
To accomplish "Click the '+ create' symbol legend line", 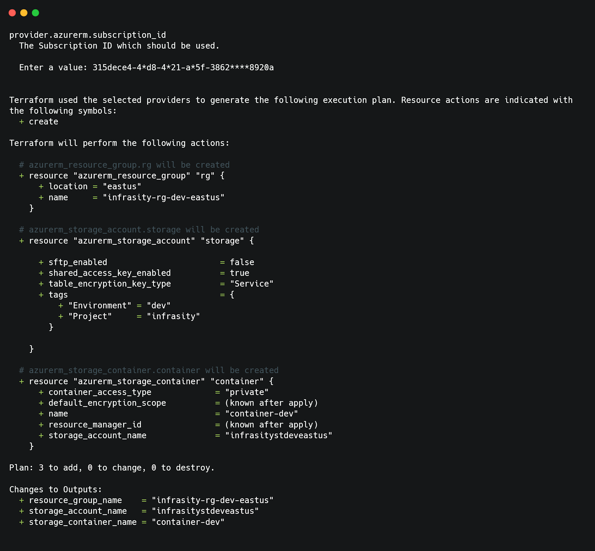I will pyautogui.click(x=39, y=122).
